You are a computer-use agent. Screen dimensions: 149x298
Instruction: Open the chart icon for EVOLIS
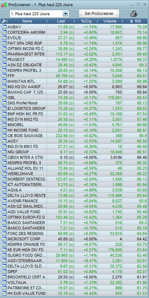4,38
